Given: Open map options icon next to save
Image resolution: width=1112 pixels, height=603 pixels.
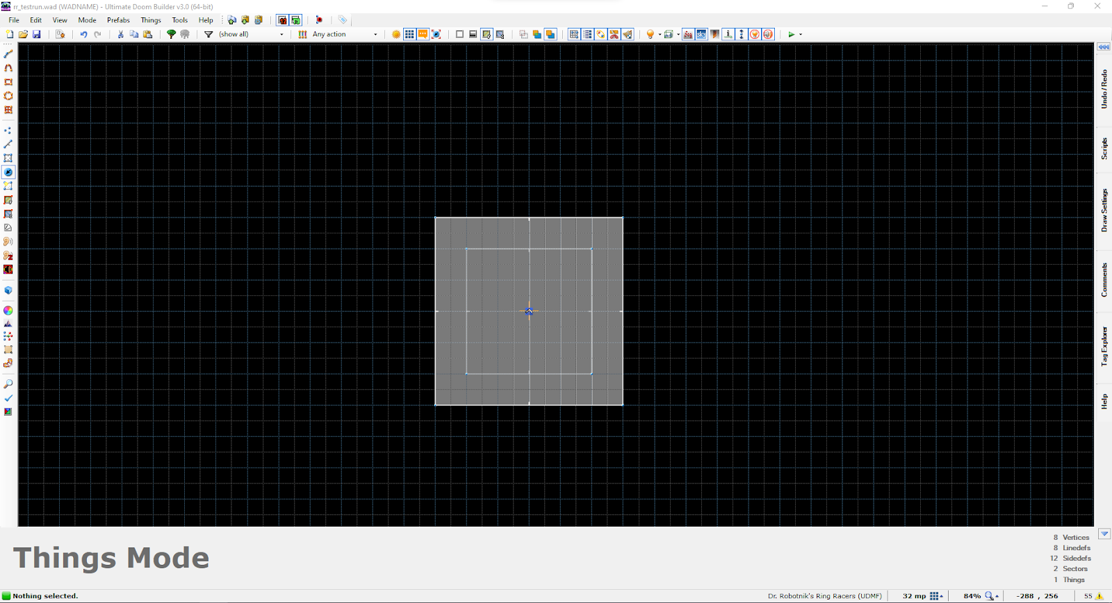Looking at the screenshot, I should tap(60, 34).
